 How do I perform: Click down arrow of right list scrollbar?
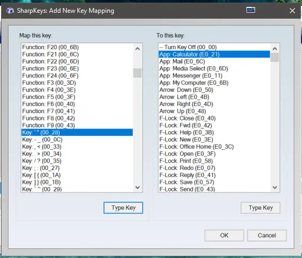coord(275,187)
